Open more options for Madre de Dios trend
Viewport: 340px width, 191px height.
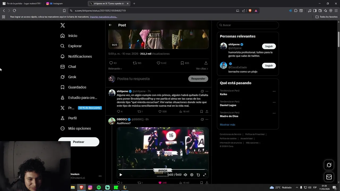(x=274, y=113)
